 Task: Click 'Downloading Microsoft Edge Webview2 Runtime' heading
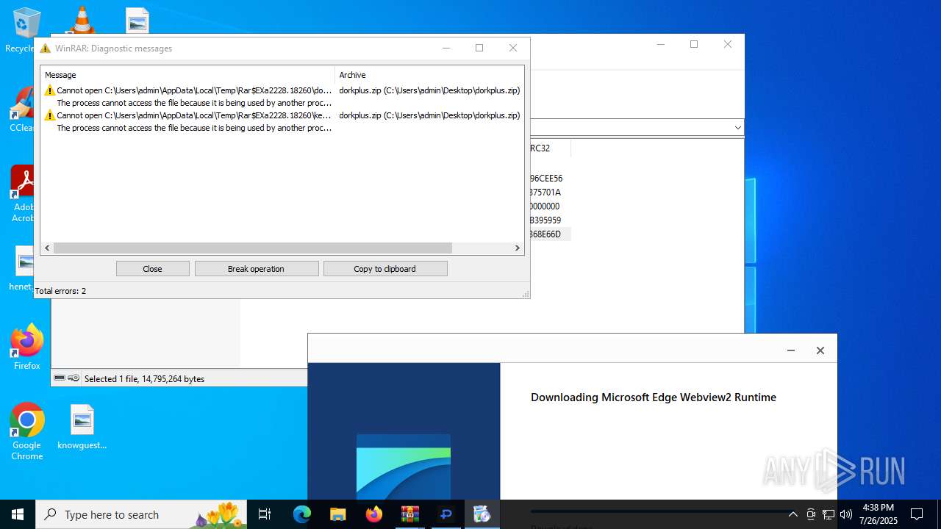click(x=654, y=397)
